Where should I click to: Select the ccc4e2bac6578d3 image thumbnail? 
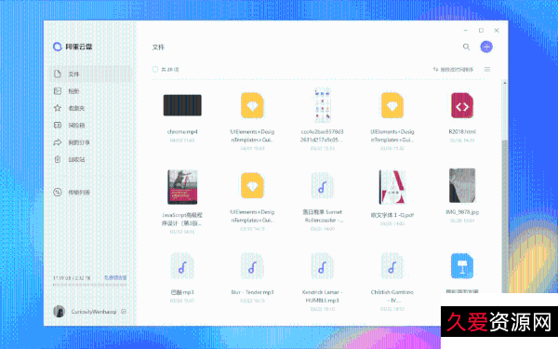point(323,105)
